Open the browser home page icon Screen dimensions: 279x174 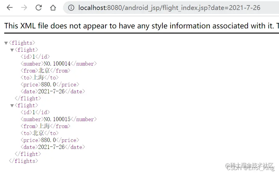pyautogui.click(x=53, y=8)
